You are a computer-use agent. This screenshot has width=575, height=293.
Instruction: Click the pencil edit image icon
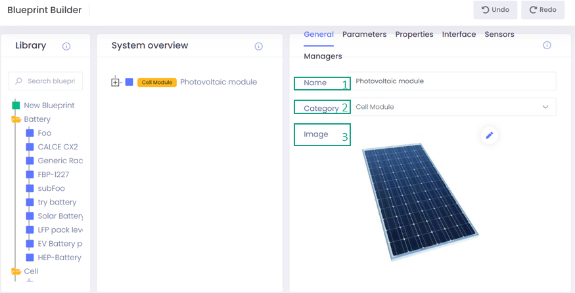(x=489, y=135)
